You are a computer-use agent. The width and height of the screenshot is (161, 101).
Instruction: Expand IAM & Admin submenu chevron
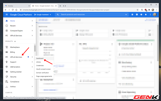[x=32, y=67]
